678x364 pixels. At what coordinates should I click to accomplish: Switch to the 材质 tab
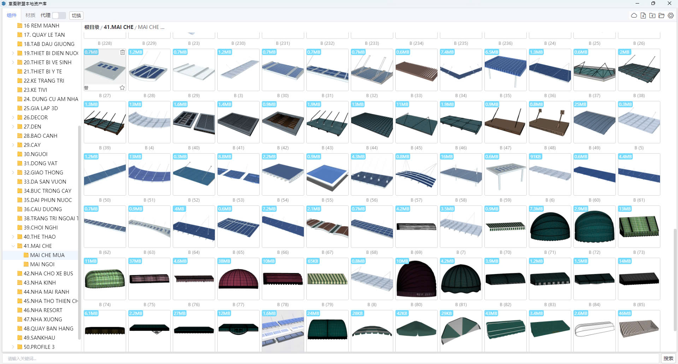click(x=30, y=16)
